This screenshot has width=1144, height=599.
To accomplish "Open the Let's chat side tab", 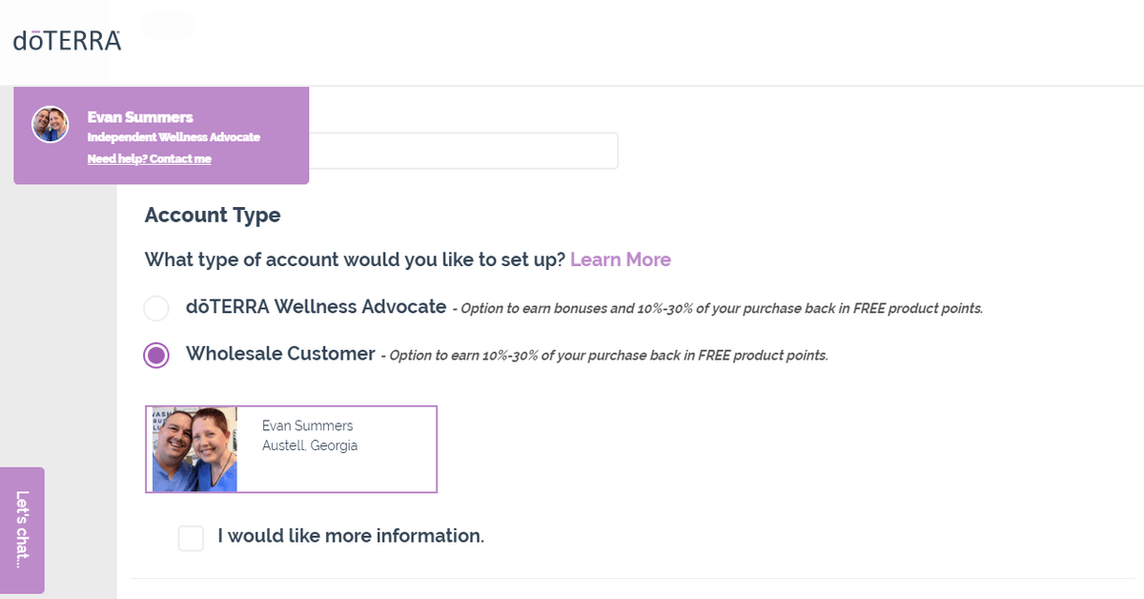I will [22, 530].
